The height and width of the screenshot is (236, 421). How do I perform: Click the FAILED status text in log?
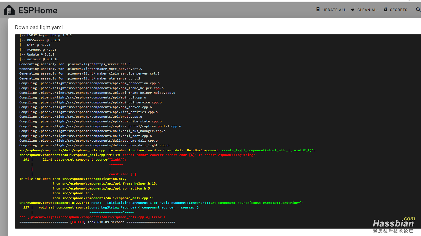pos(78,222)
